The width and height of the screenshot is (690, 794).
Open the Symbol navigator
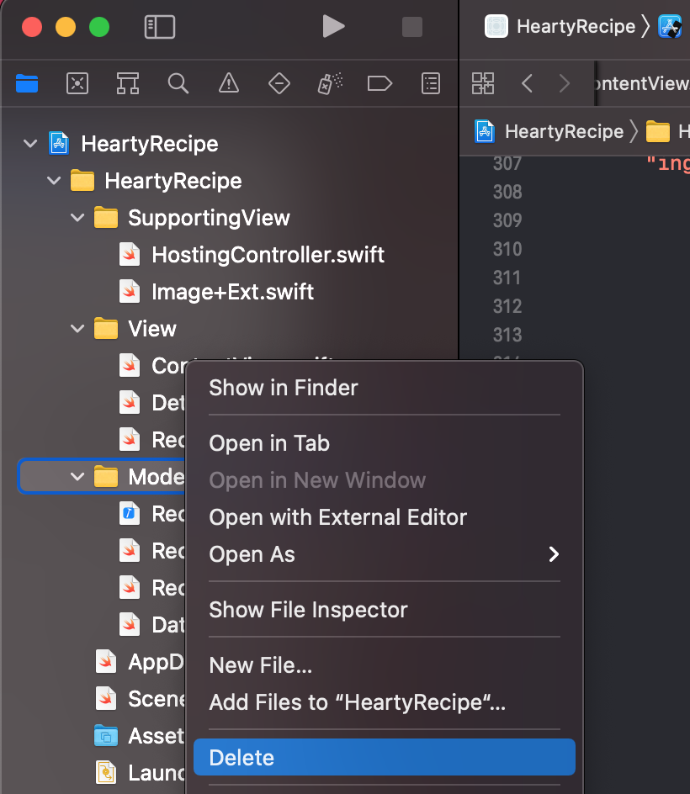pos(128,83)
